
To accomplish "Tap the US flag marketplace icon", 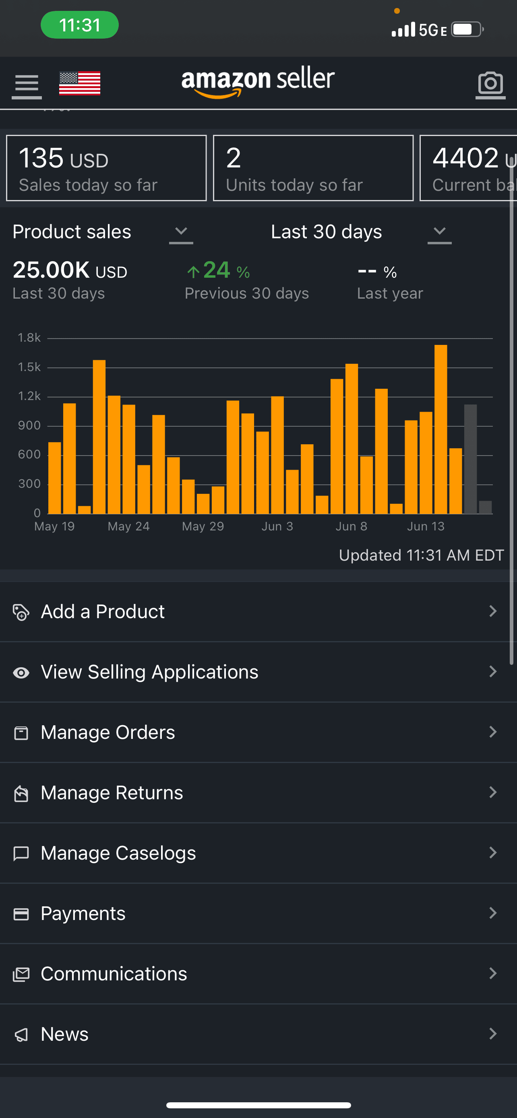I will coord(80,83).
